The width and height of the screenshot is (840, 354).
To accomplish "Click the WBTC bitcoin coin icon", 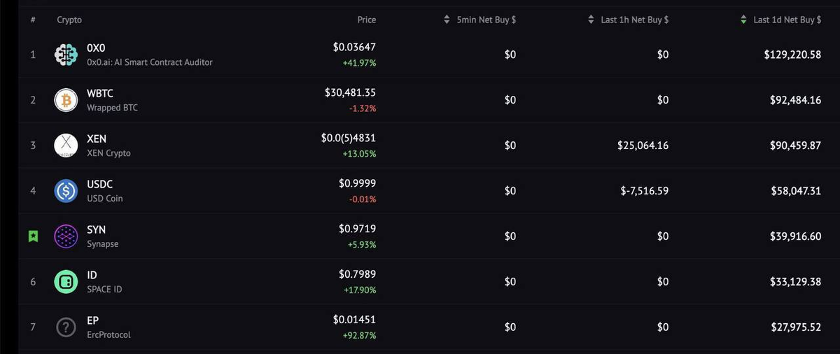I will [66, 100].
